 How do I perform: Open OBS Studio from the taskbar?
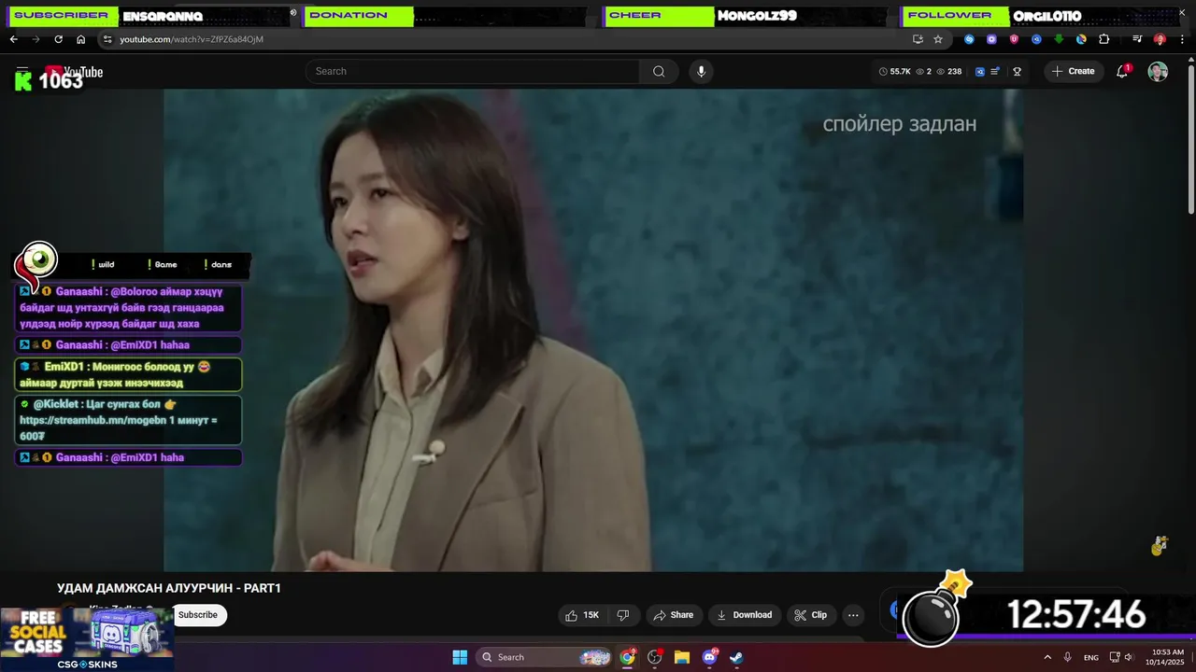pos(655,657)
